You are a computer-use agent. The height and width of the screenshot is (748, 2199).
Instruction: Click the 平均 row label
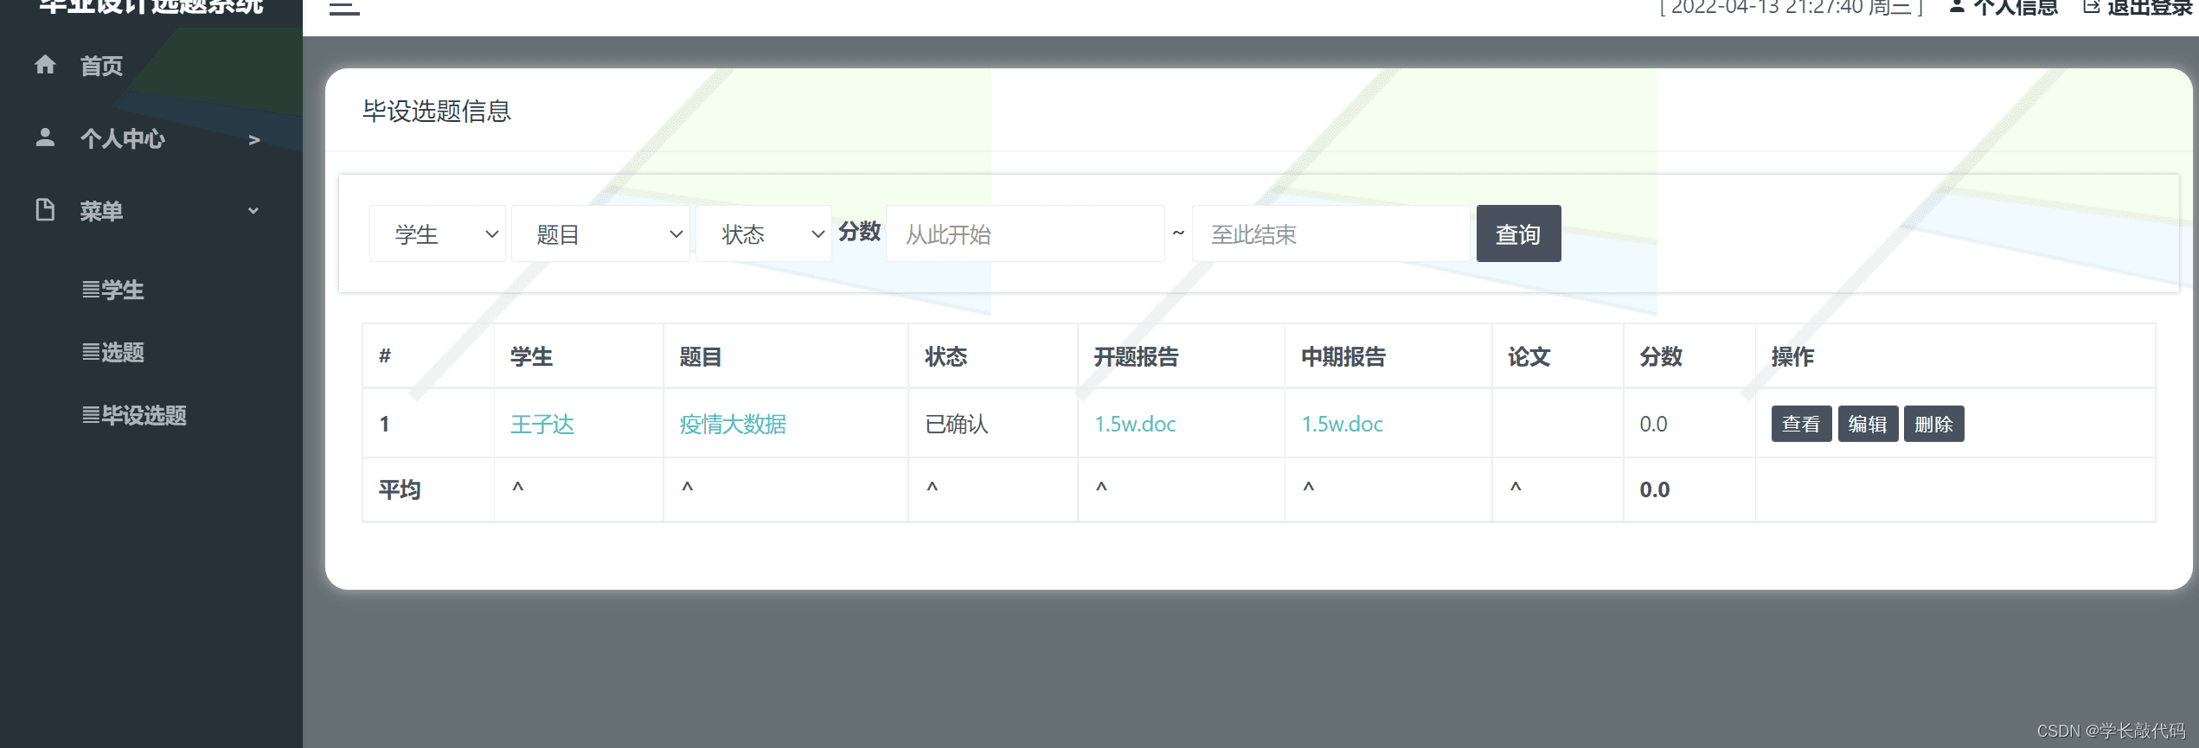point(400,489)
